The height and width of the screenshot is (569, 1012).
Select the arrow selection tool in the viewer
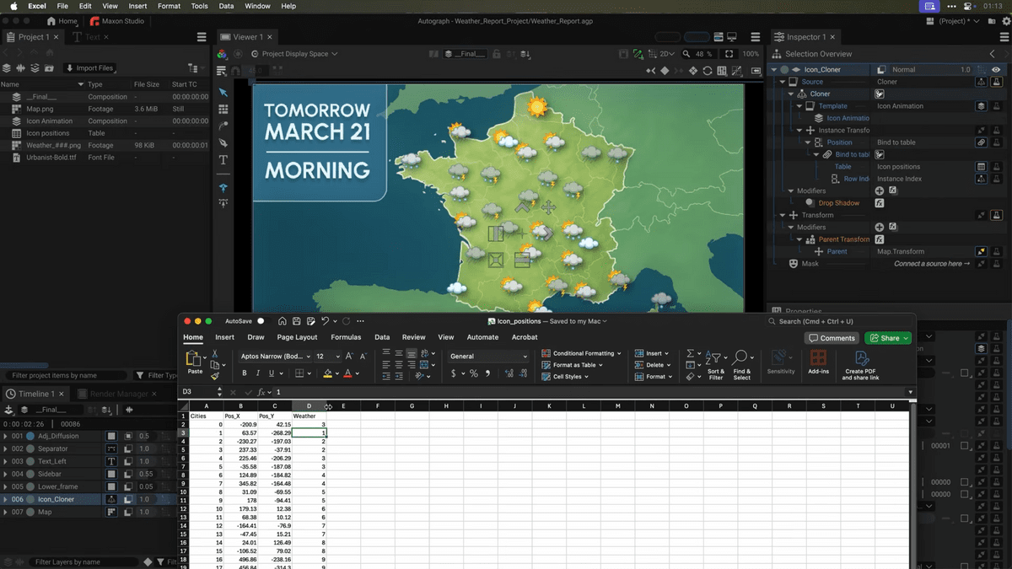click(223, 92)
